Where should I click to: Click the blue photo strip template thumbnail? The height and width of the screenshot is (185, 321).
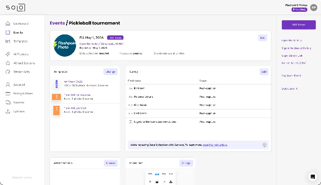tap(57, 84)
